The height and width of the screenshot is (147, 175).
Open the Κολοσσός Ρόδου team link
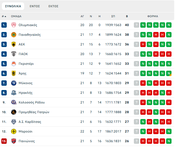(x=31, y=102)
